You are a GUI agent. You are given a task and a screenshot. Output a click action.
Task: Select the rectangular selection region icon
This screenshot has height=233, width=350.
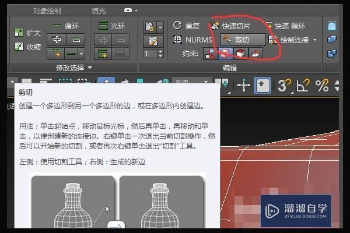coord(65,82)
